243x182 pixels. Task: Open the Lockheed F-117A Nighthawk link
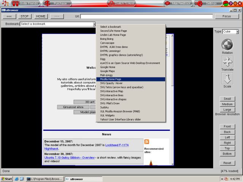[x=117, y=145]
